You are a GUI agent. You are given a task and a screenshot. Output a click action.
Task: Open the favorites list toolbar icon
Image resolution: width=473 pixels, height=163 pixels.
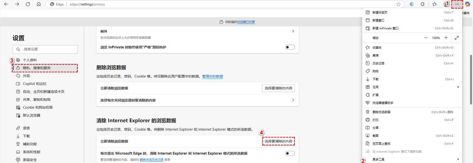[434, 4]
